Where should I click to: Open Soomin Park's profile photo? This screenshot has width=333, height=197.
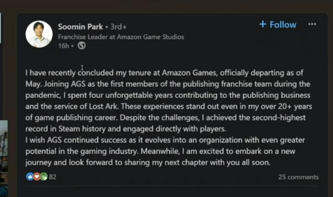click(39, 34)
